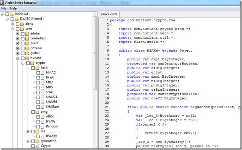Click the prng folder icon

point(37,112)
